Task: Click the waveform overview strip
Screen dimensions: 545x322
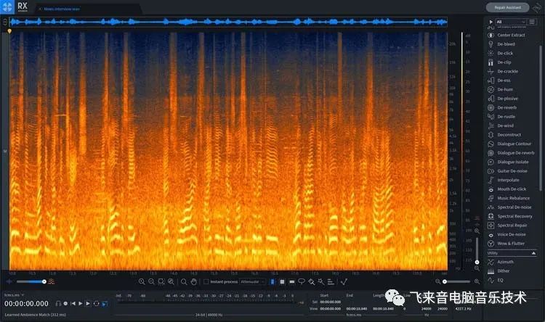Action: tap(228, 22)
